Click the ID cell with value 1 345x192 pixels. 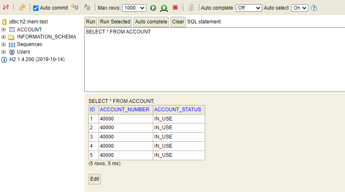(x=94, y=119)
